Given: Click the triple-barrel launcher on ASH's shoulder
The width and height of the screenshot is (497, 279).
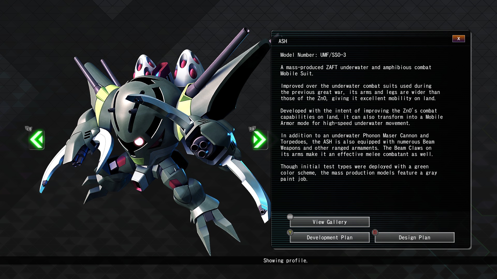Looking at the screenshot, I should click(x=200, y=149).
